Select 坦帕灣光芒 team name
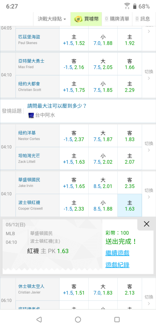The width and height of the screenshot is (156, 330). tap(29, 155)
